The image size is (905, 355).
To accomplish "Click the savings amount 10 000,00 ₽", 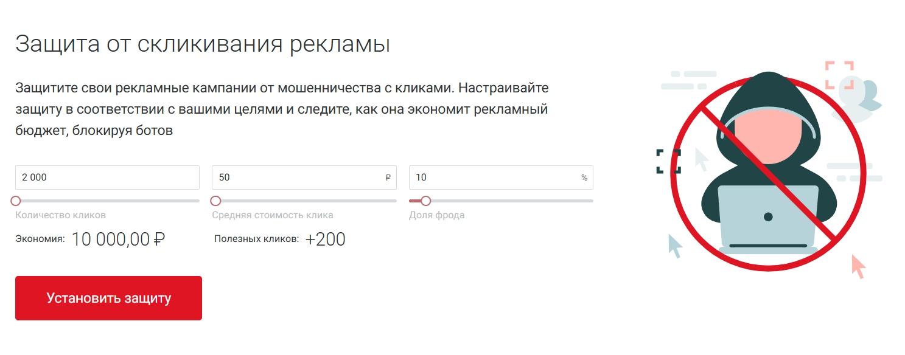I will pyautogui.click(x=118, y=239).
